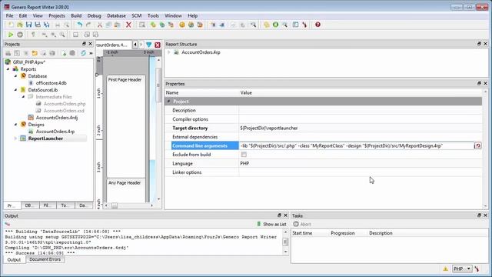Close the AccountOrders document with red X
The width and height of the screenshot is (492, 277).
coord(158,45)
